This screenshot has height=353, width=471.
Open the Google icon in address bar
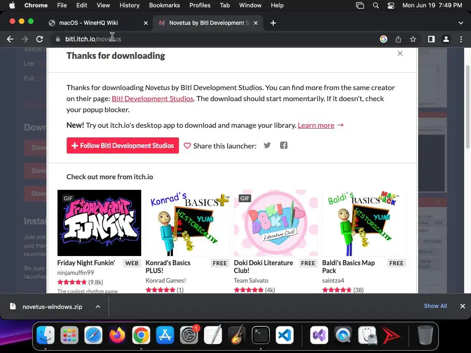(383, 39)
